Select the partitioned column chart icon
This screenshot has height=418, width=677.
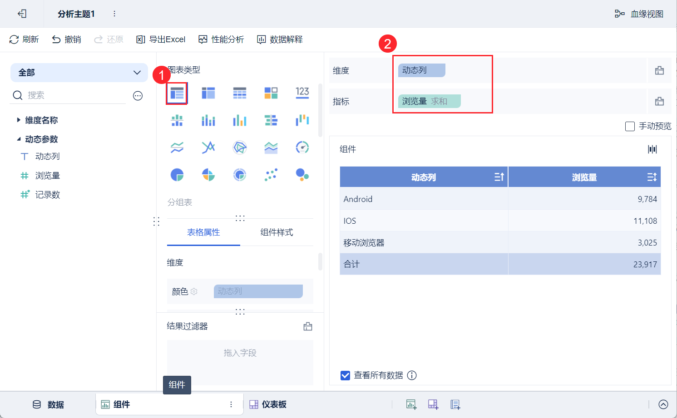coord(177,120)
